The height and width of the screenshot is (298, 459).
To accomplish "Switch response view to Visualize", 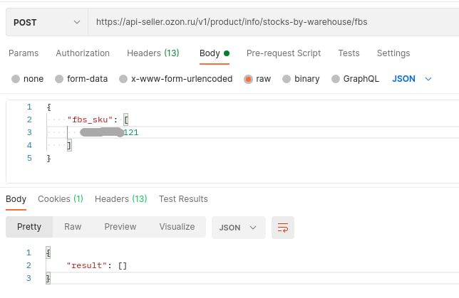I will [x=177, y=227].
